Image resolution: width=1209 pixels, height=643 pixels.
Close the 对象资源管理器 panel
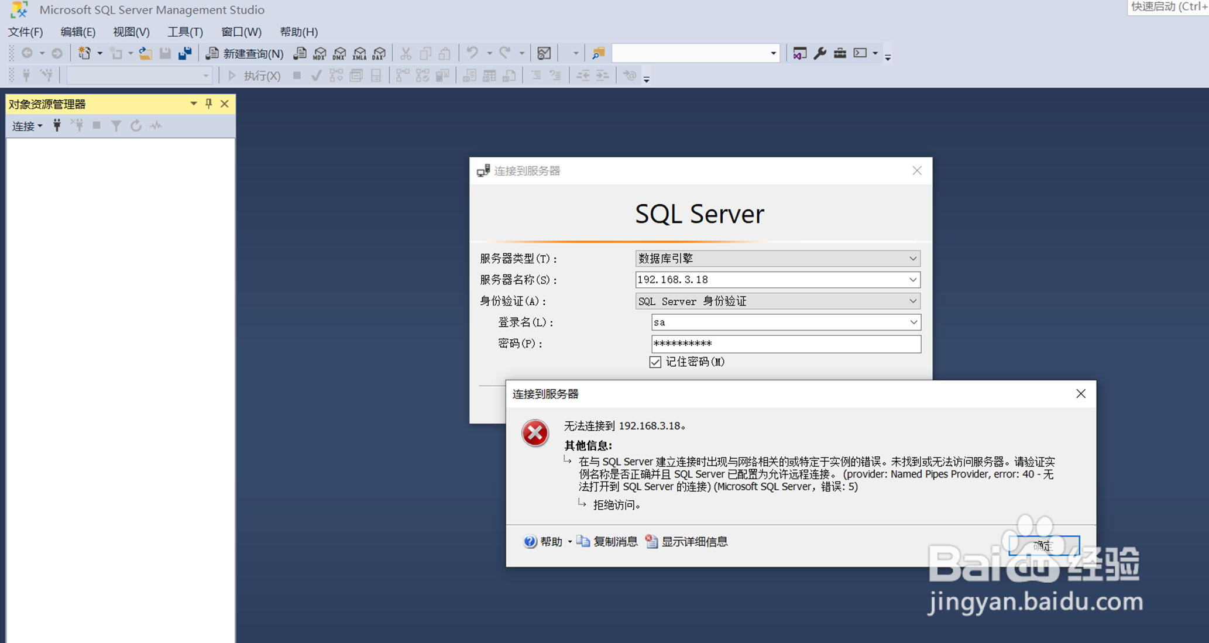point(224,104)
